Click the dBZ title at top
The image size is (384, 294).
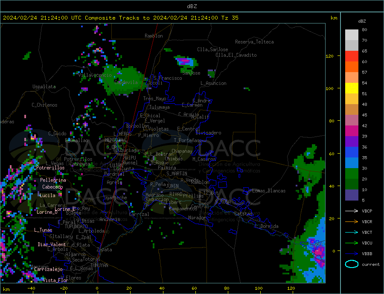click(x=192, y=6)
